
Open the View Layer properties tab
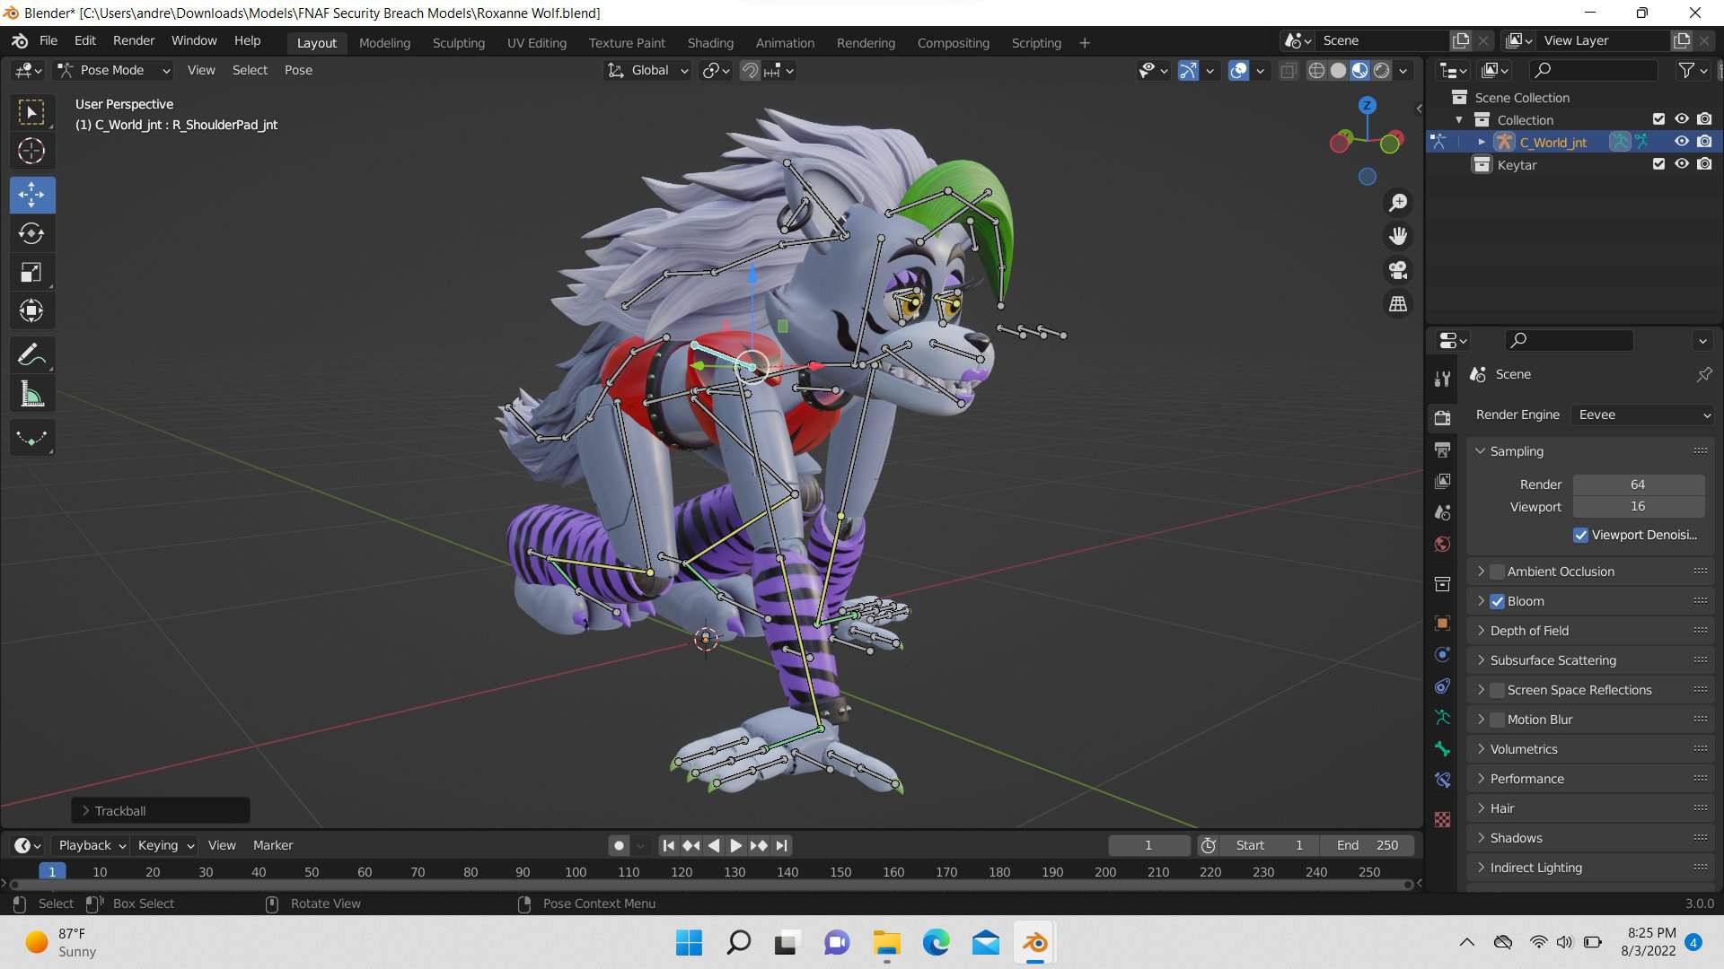pyautogui.click(x=1443, y=481)
